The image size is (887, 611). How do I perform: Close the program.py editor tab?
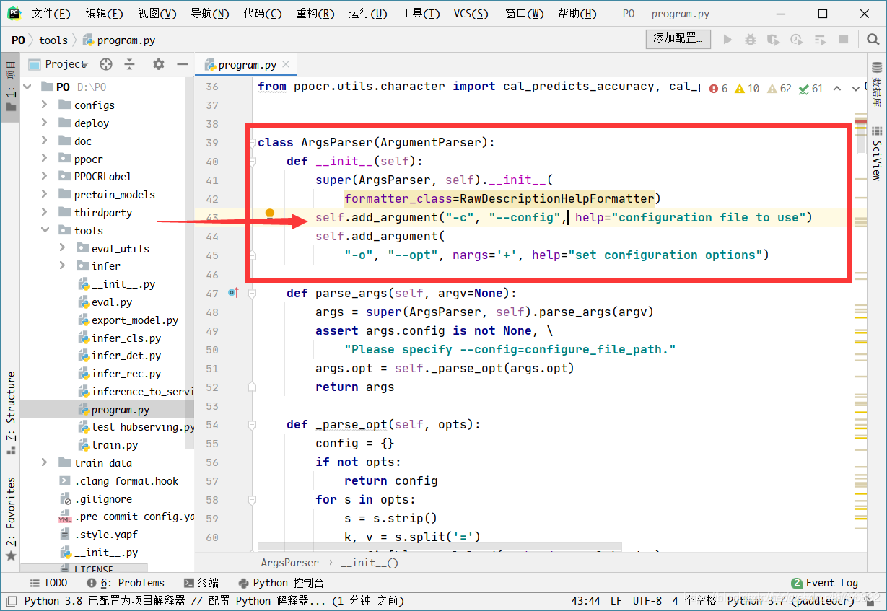coord(287,64)
